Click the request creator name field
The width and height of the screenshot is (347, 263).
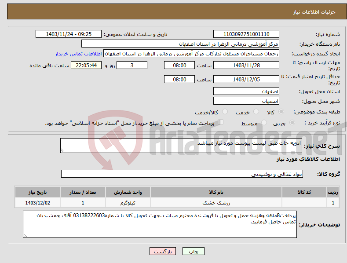click(191, 54)
